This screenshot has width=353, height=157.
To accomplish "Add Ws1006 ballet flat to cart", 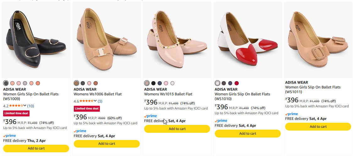I will coord(106,143).
